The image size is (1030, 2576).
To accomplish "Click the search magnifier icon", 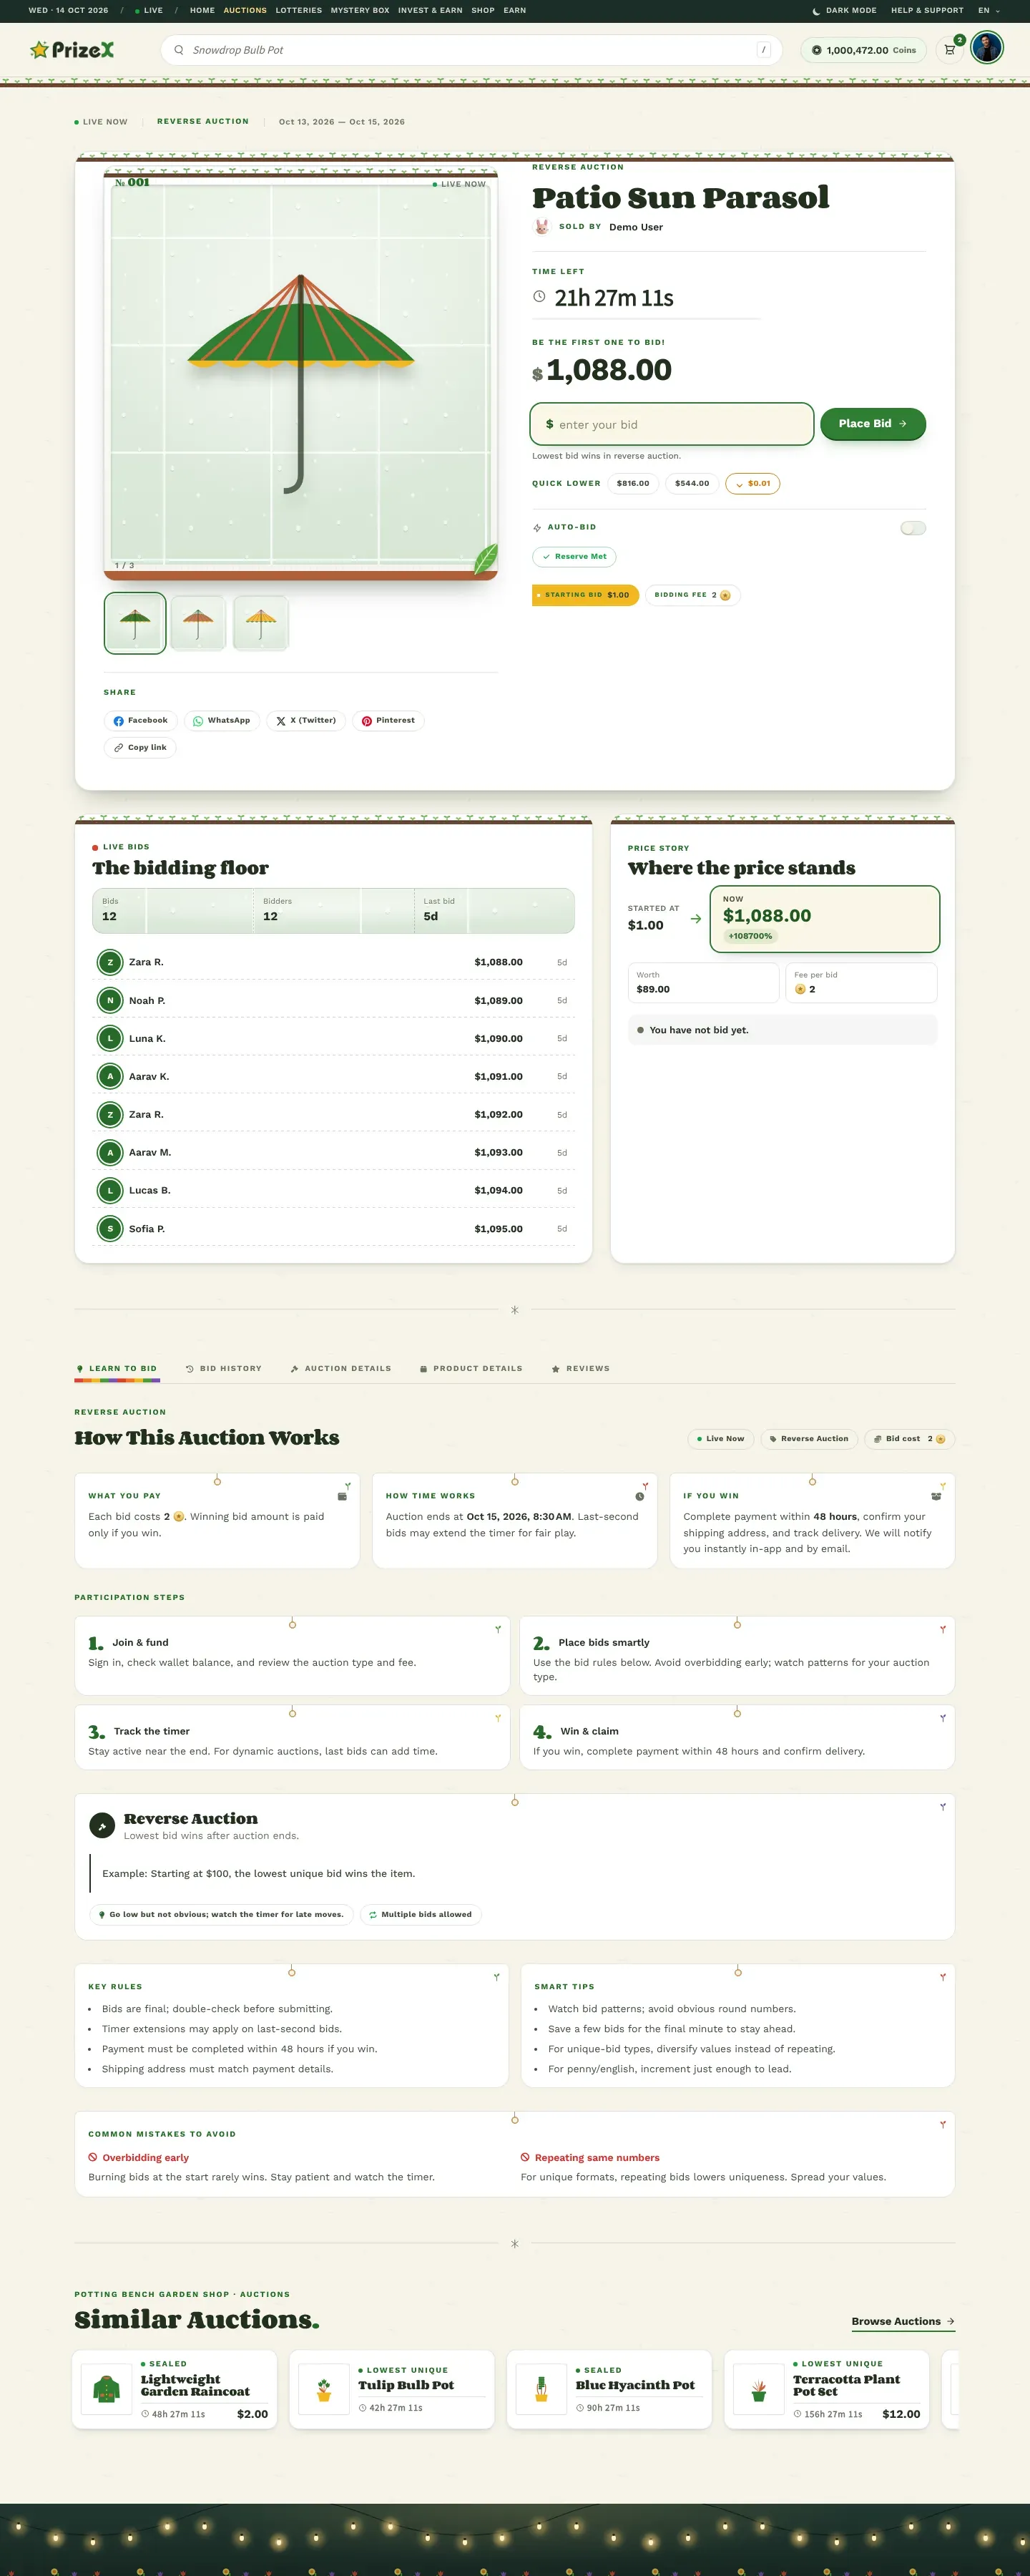I will click(179, 50).
